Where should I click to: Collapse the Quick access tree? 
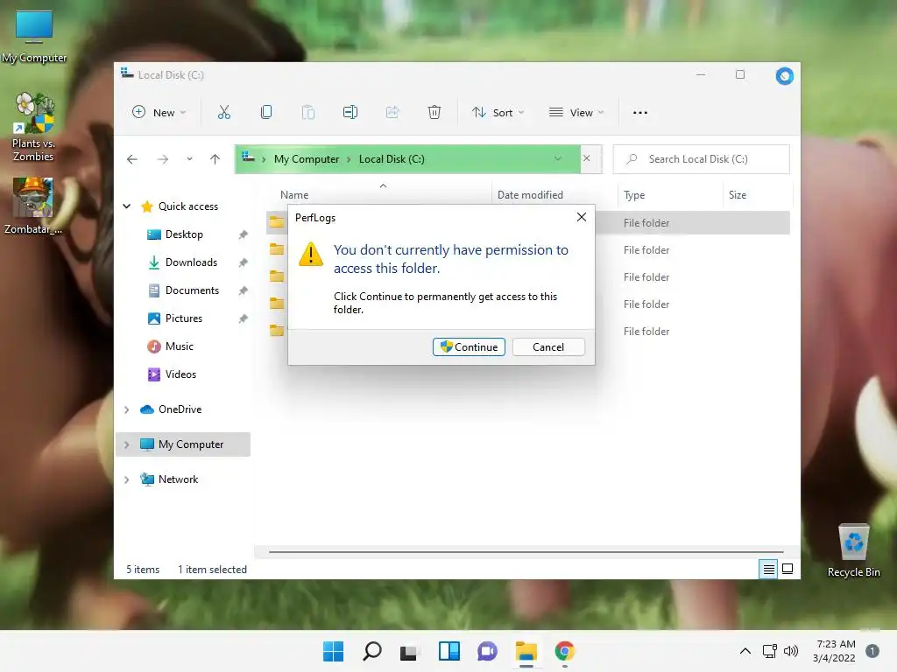click(127, 206)
